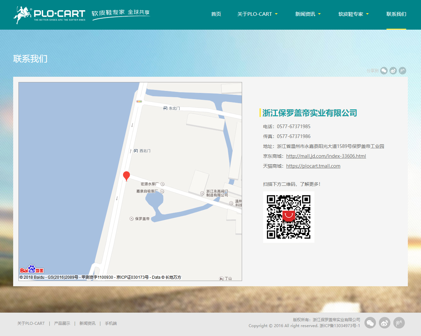Click the footer 关于PLO-CART link
The height and width of the screenshot is (336, 421).
31,323
